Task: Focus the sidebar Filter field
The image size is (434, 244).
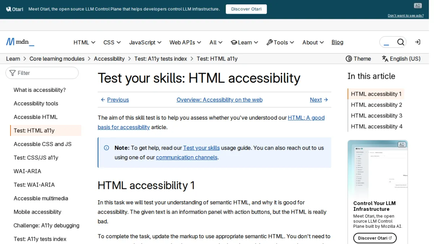Action: (x=42, y=73)
